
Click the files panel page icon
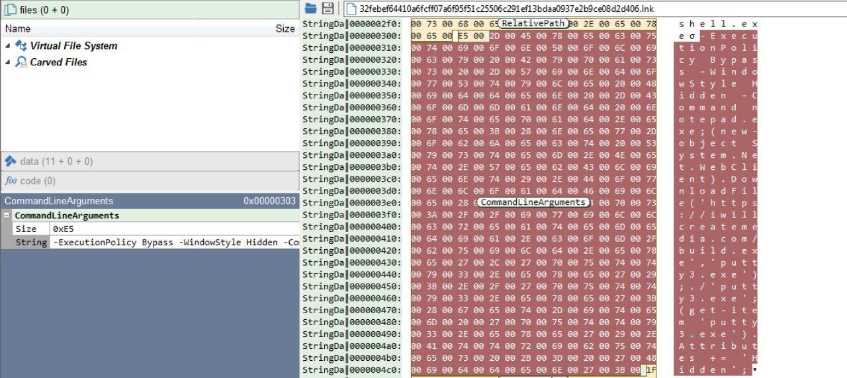(x=11, y=10)
